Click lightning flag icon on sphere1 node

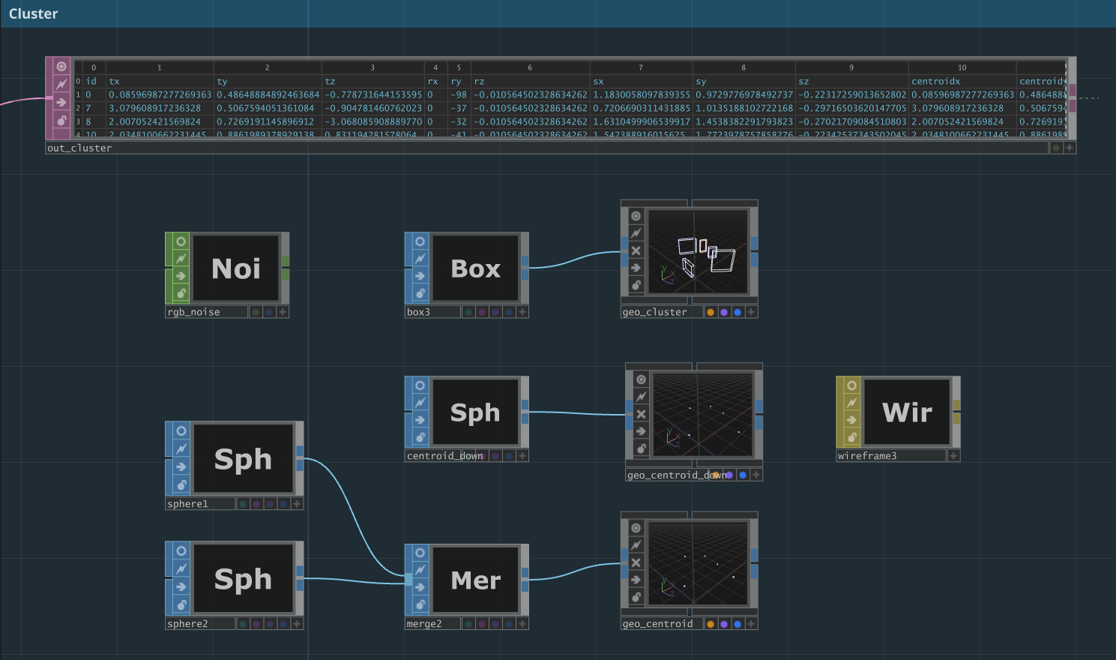click(181, 448)
